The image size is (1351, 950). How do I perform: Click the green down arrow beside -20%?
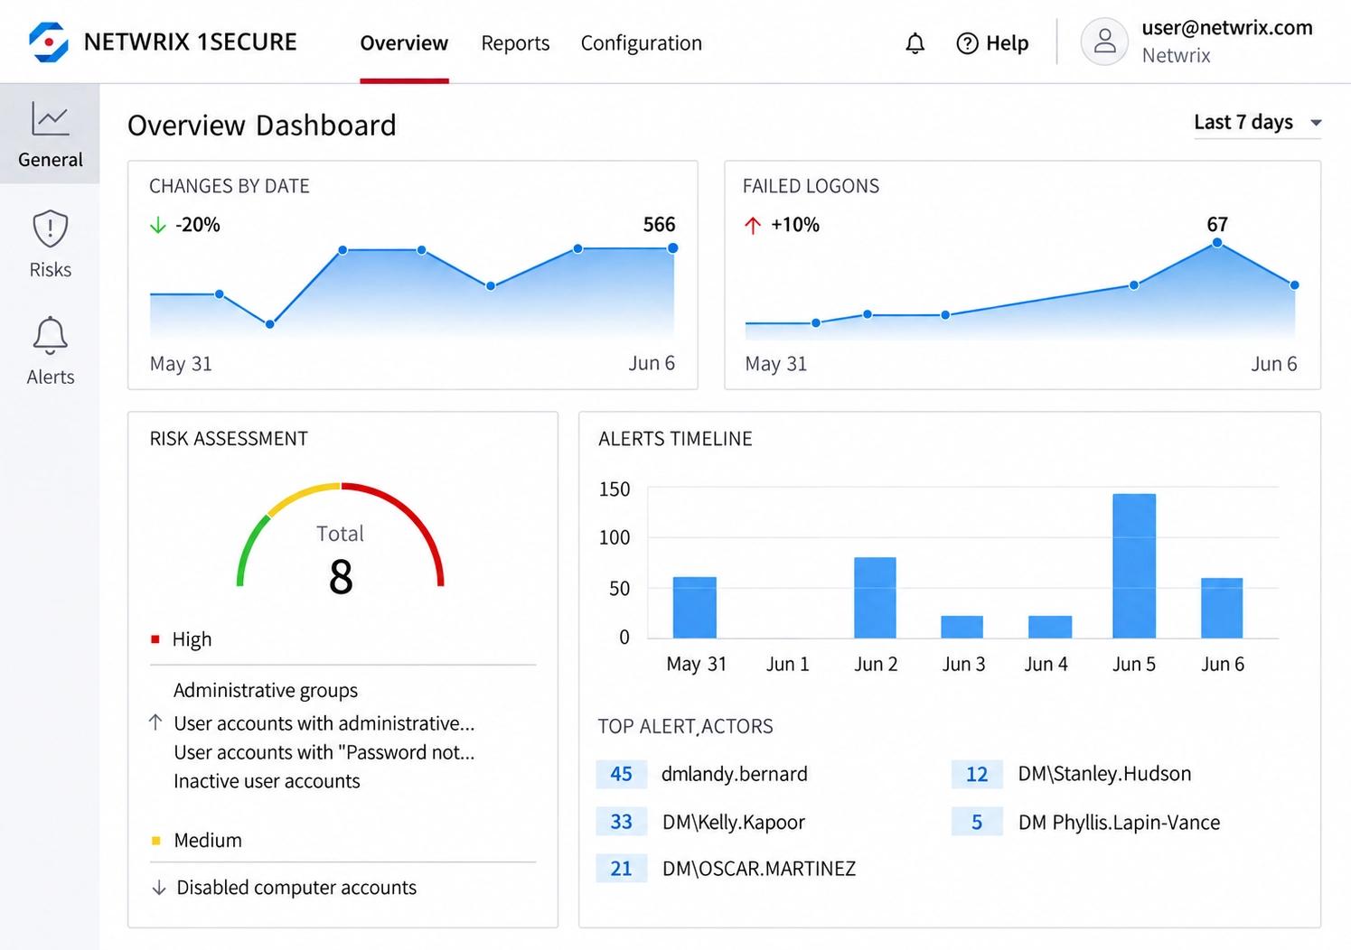(x=158, y=225)
